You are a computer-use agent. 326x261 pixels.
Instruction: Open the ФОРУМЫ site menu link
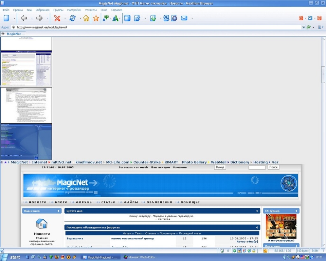click(x=84, y=202)
